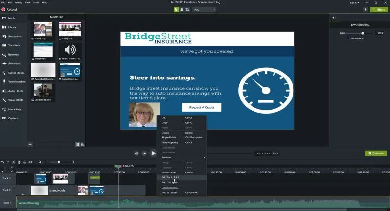Choose Add Clip Speed from the context menu

point(181,182)
